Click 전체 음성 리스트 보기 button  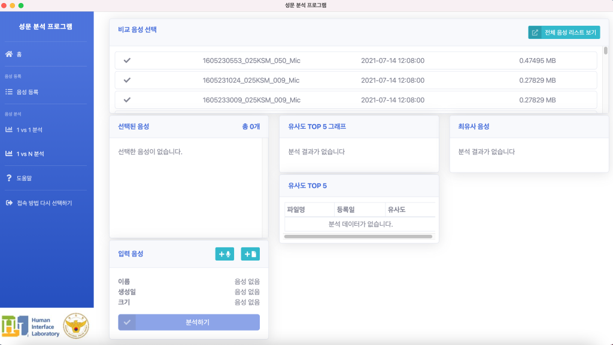coord(564,32)
